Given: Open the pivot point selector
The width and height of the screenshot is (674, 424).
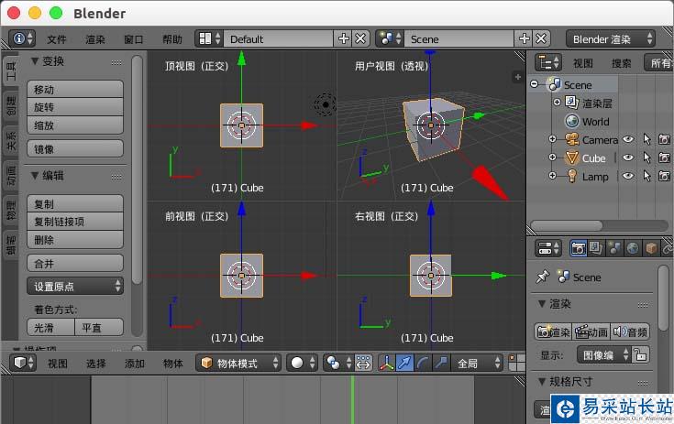Looking at the screenshot, I should pyautogui.click(x=337, y=363).
